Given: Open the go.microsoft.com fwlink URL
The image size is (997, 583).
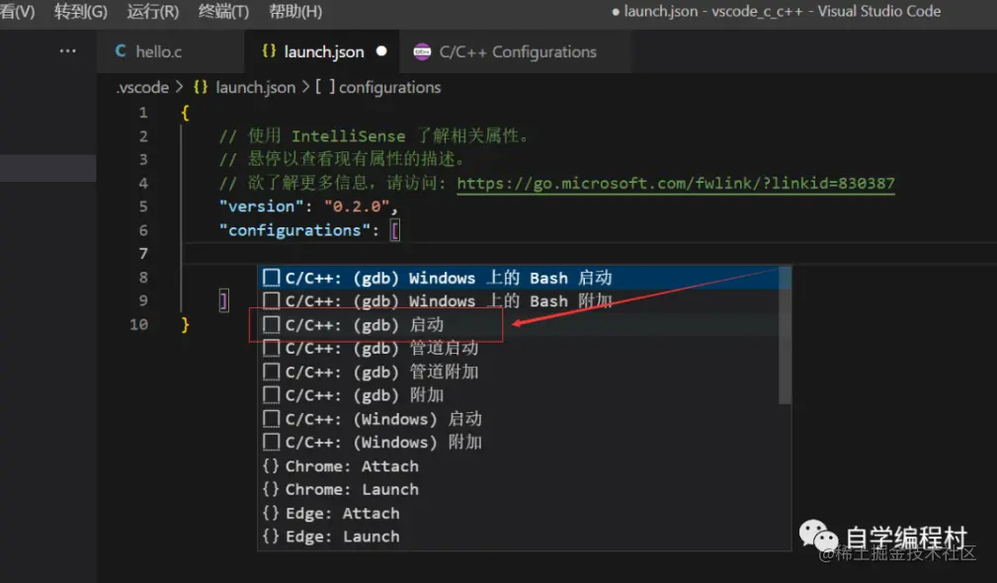Looking at the screenshot, I should [x=675, y=184].
